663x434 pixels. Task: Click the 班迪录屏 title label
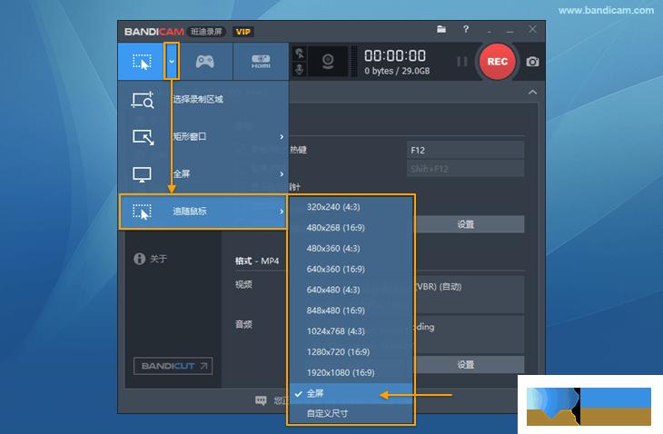coord(206,32)
